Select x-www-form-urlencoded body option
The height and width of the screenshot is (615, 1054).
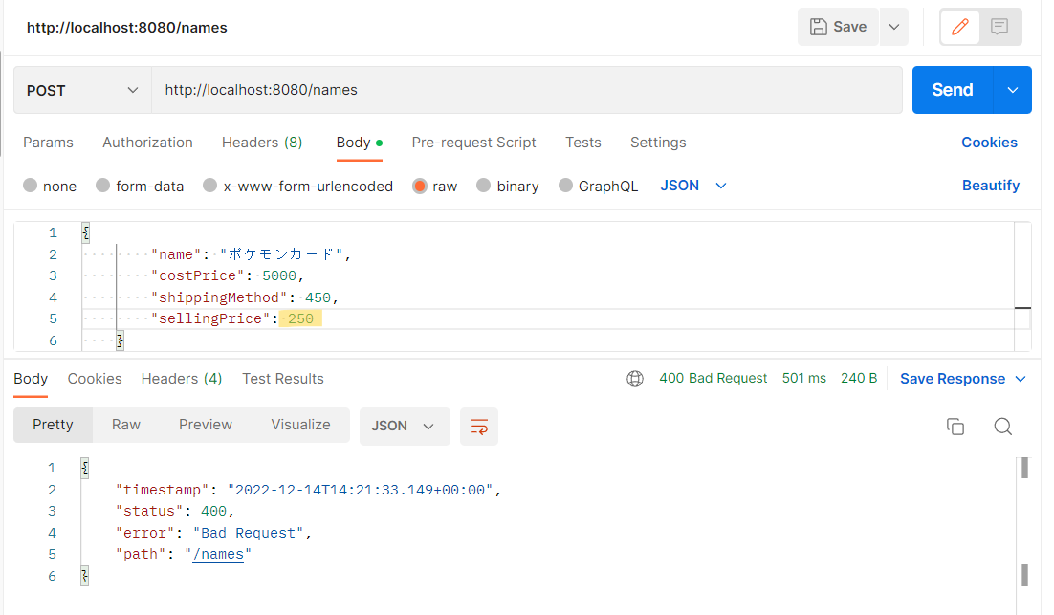click(x=209, y=186)
